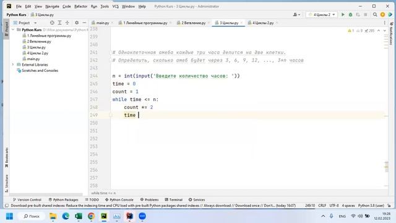Switch to main.py editor tab
This screenshot has height=223, width=396.
102,23
